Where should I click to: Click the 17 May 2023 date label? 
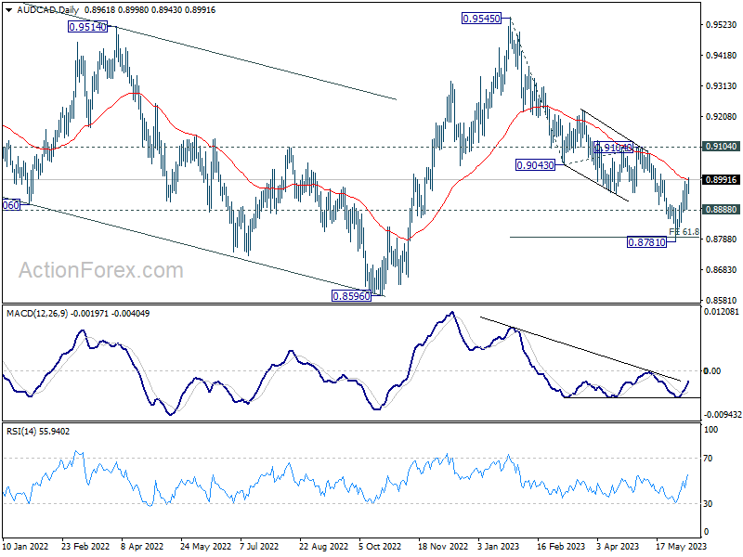(682, 547)
